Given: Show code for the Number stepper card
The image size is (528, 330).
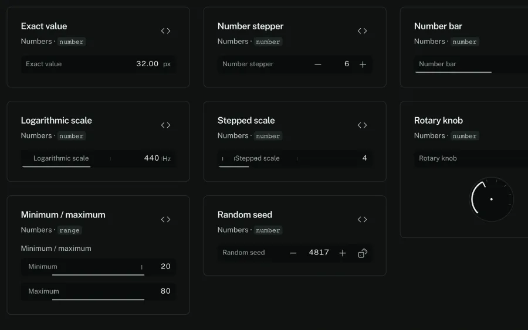Looking at the screenshot, I should coord(363,31).
